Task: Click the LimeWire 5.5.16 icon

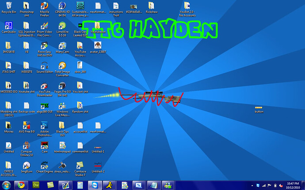Action: coord(62,25)
